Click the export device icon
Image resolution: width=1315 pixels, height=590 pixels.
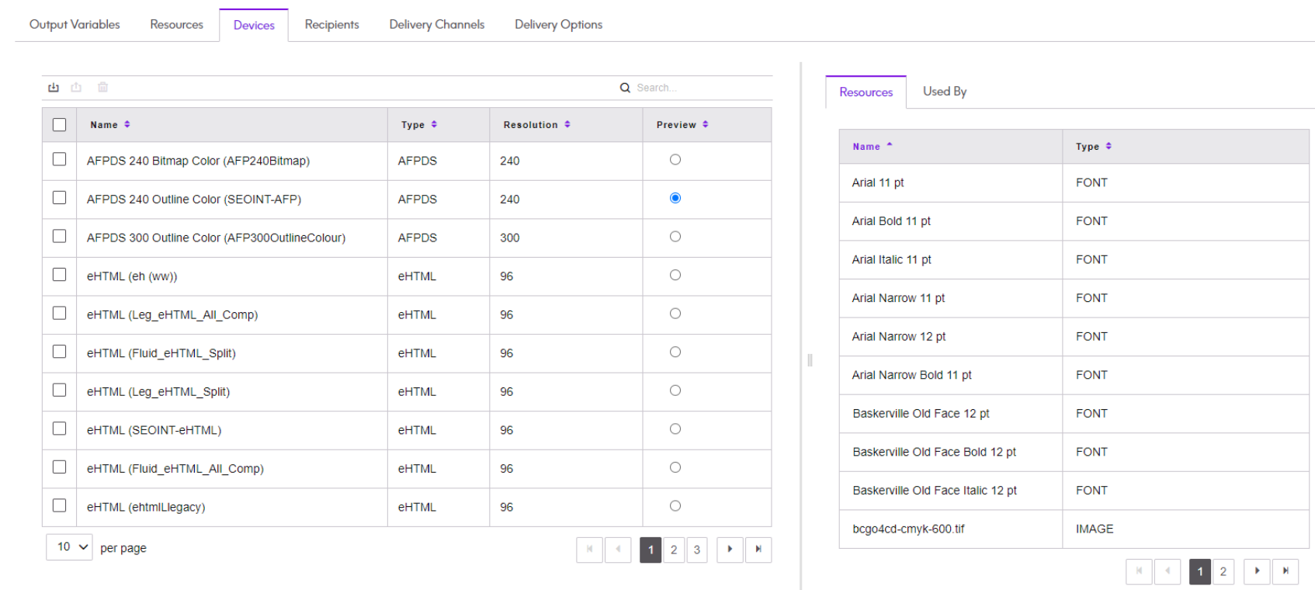(76, 88)
